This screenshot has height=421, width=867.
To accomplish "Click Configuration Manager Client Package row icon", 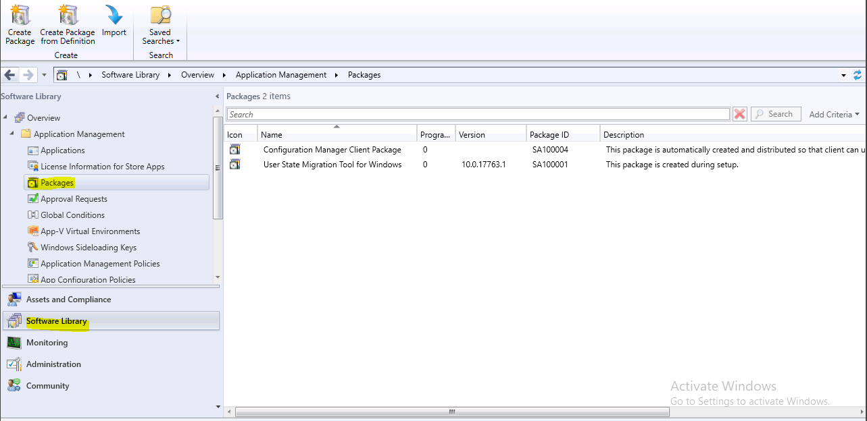I will click(x=234, y=150).
